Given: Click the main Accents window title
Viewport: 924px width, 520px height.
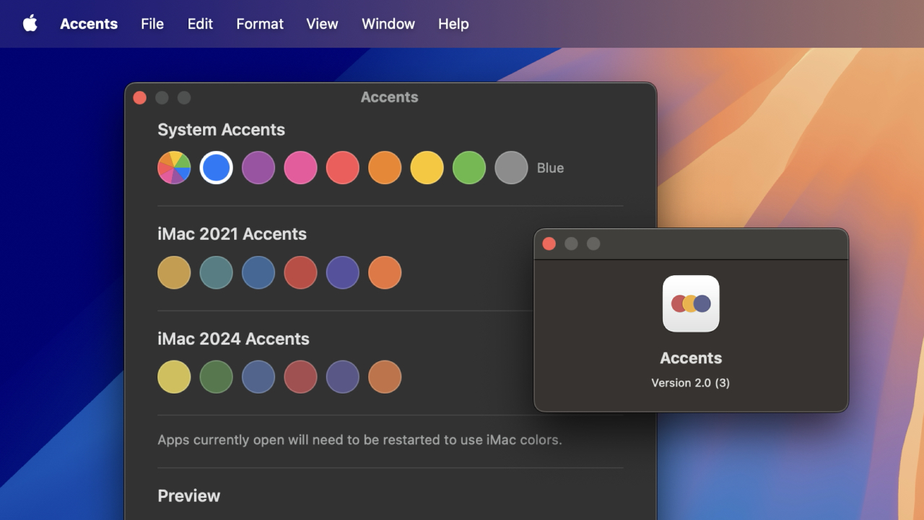Looking at the screenshot, I should tap(389, 97).
